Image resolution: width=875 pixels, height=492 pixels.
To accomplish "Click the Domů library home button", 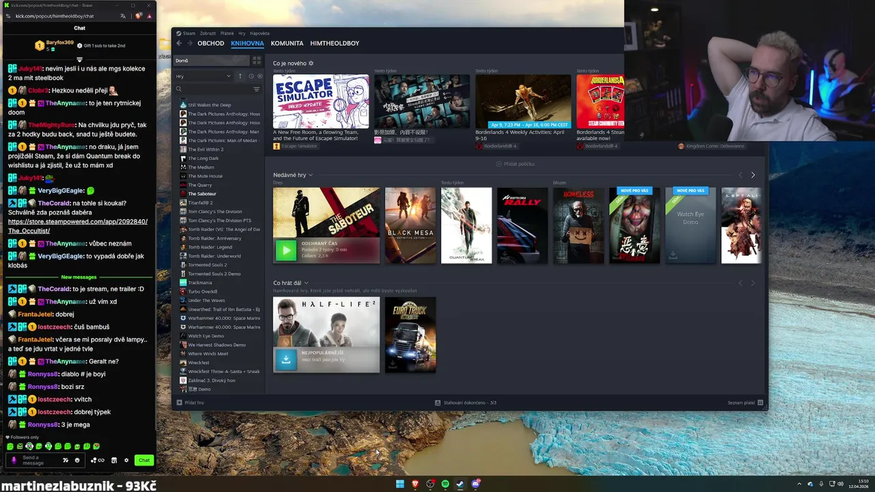I will pyautogui.click(x=211, y=60).
